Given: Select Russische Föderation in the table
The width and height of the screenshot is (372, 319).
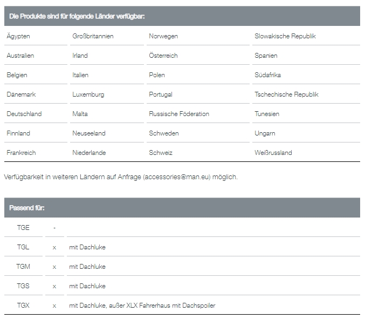Looking at the screenshot, I should click(179, 114).
